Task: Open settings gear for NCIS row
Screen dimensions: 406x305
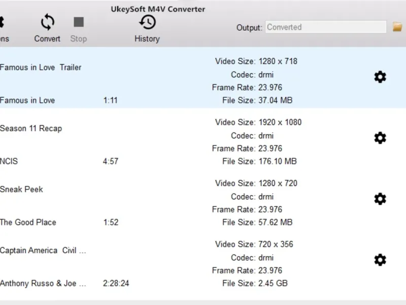Action: pos(380,138)
